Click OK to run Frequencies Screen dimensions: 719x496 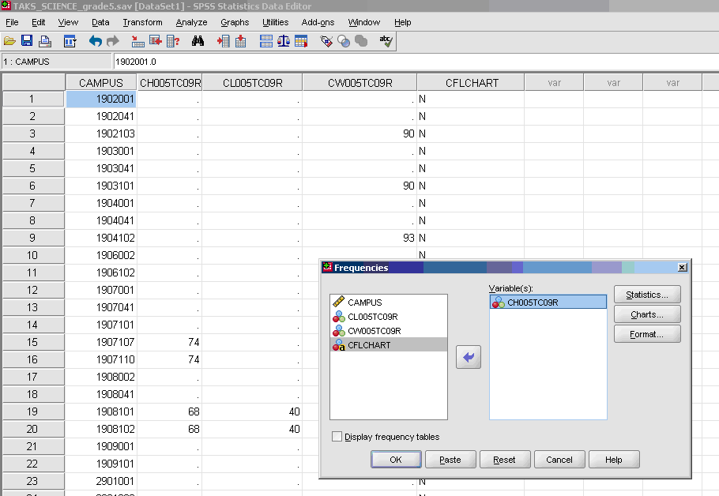[x=396, y=459]
